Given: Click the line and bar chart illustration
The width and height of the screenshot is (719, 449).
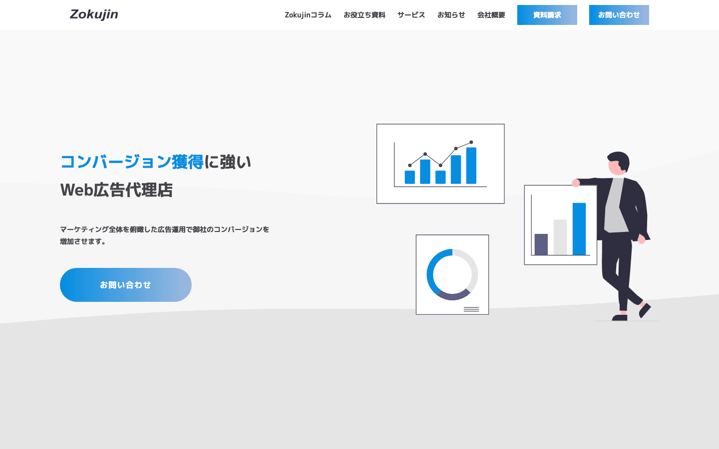Looking at the screenshot, I should [440, 164].
